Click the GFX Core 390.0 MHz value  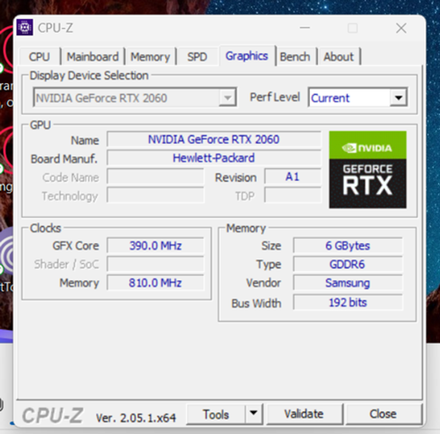(x=155, y=246)
